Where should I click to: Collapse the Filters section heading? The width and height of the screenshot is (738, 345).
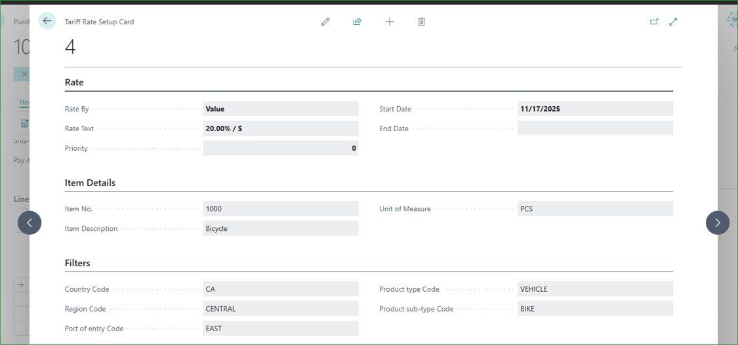click(77, 263)
